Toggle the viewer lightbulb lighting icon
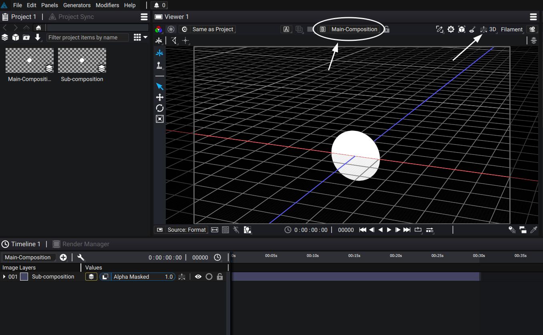This screenshot has width=543, height=335. (x=247, y=230)
